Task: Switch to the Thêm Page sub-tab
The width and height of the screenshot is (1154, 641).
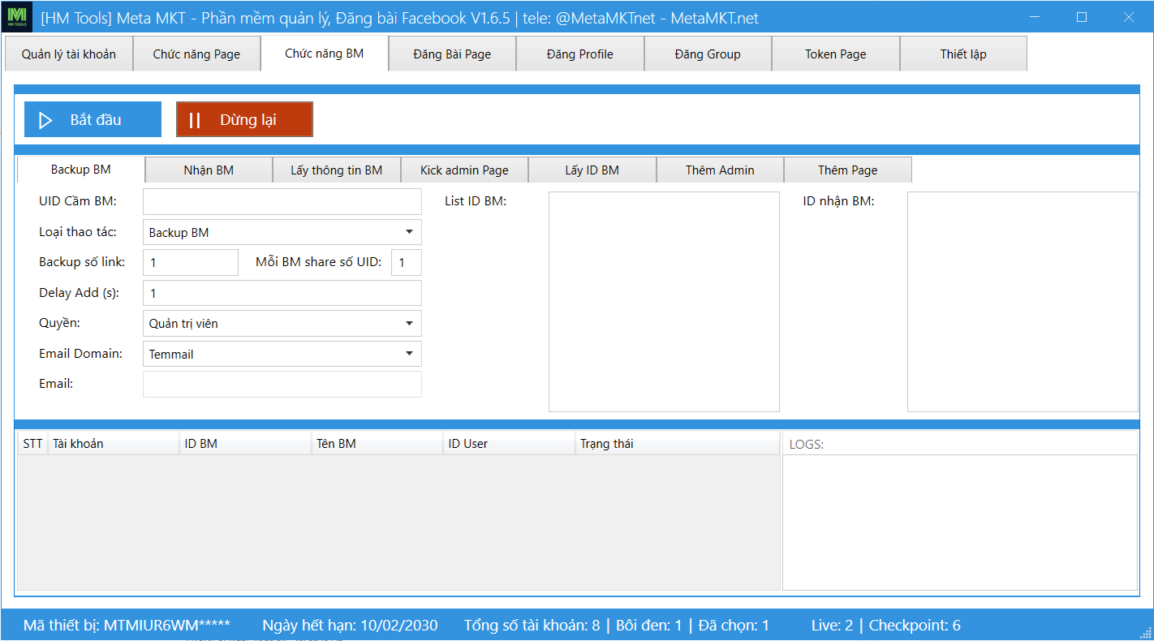Action: pyautogui.click(x=848, y=170)
